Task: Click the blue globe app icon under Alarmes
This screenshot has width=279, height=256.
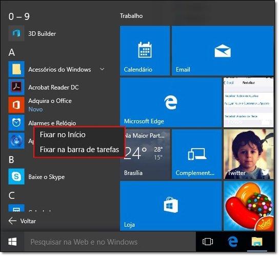Action: point(16,140)
